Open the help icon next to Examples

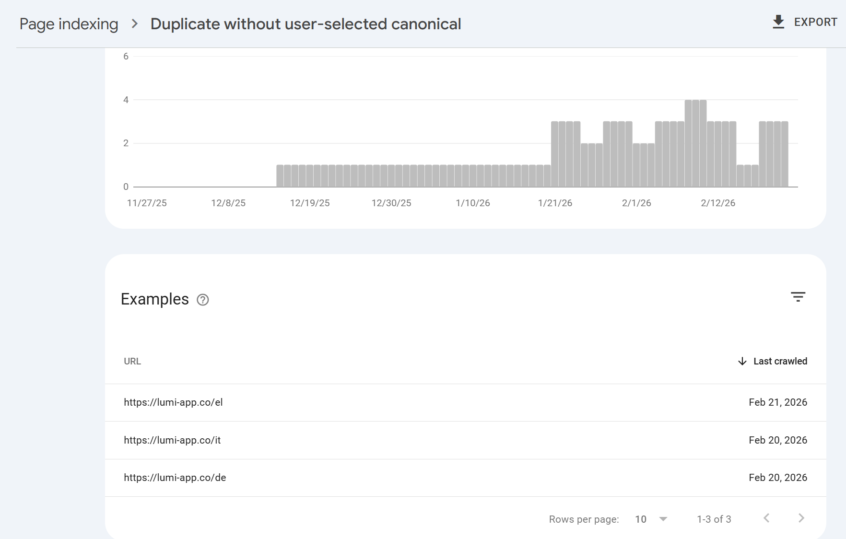203,300
